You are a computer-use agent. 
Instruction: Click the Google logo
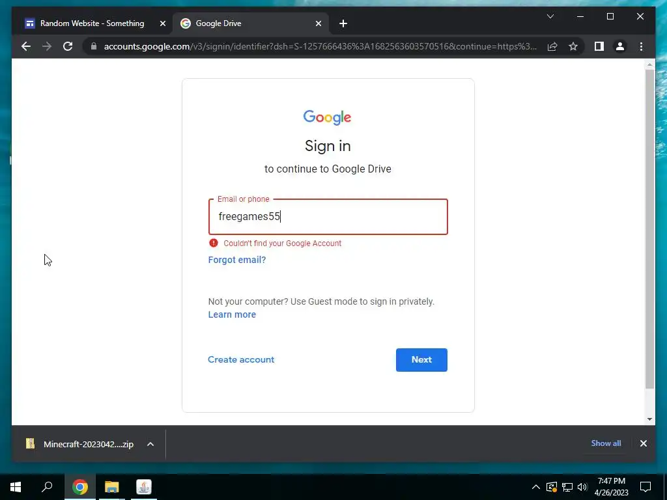(327, 117)
